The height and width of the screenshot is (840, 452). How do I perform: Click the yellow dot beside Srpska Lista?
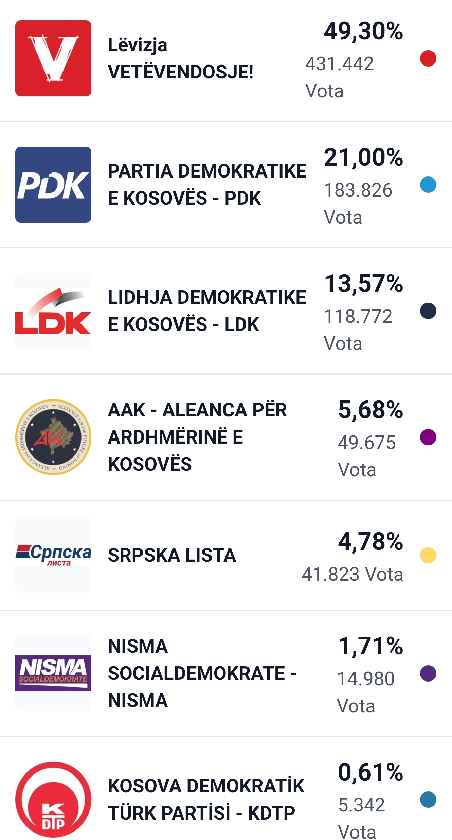pyautogui.click(x=428, y=555)
